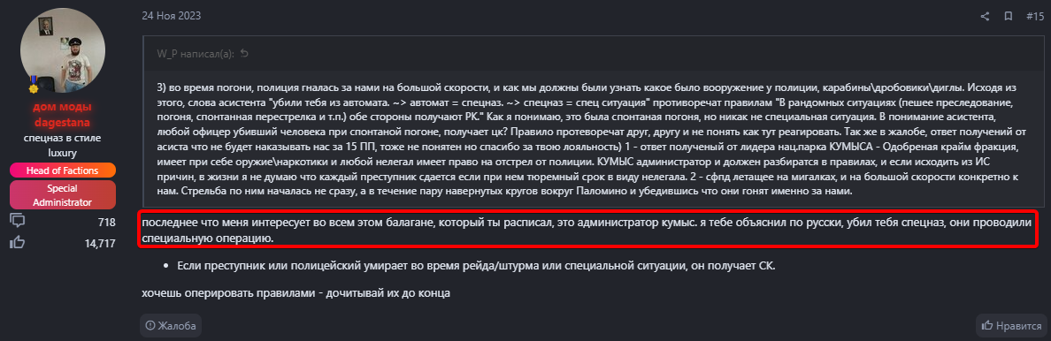Click the Жалоба report button

170,326
